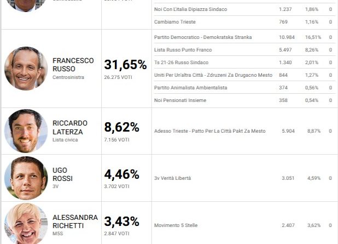Click the Lista Russo Punto Franco row
Viewport: 338px width, 244px height.
pyautogui.click(x=244, y=50)
